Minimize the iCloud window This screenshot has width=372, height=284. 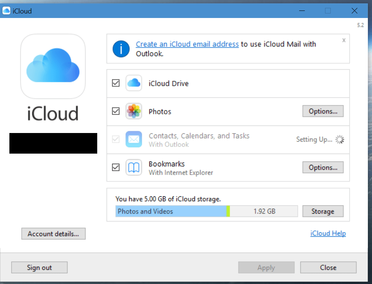click(302, 10)
